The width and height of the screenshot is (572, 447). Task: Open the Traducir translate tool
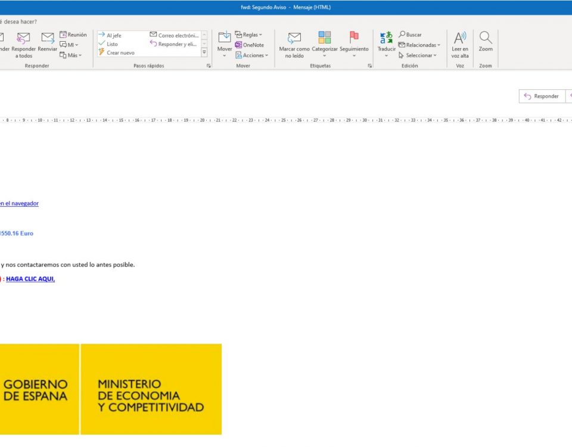tap(386, 39)
